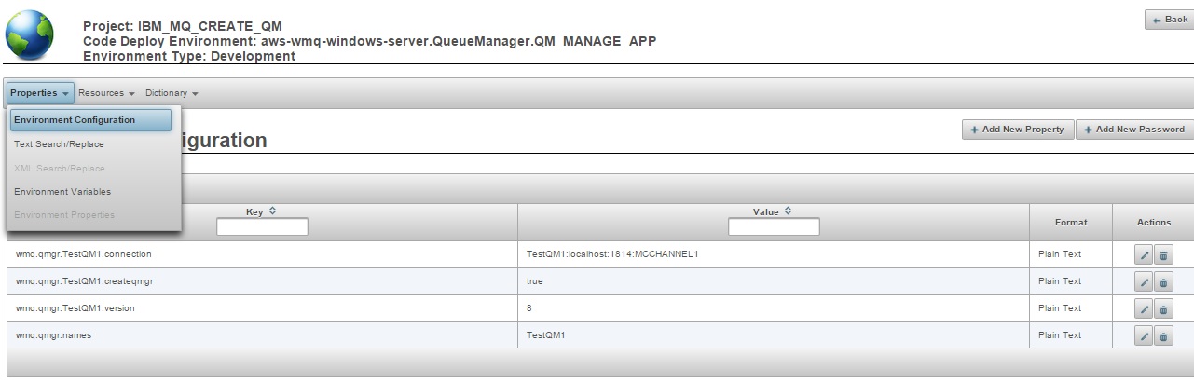Open the Properties dropdown menu
Viewport: 1194px width, 382px height.
40,93
